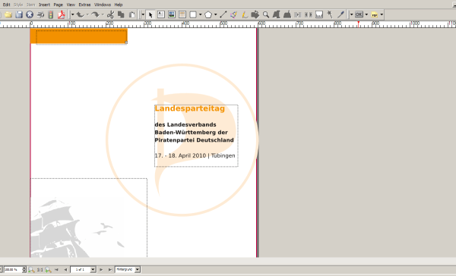
Task: Select the Copy Item Properties wand
Action: 330,14
